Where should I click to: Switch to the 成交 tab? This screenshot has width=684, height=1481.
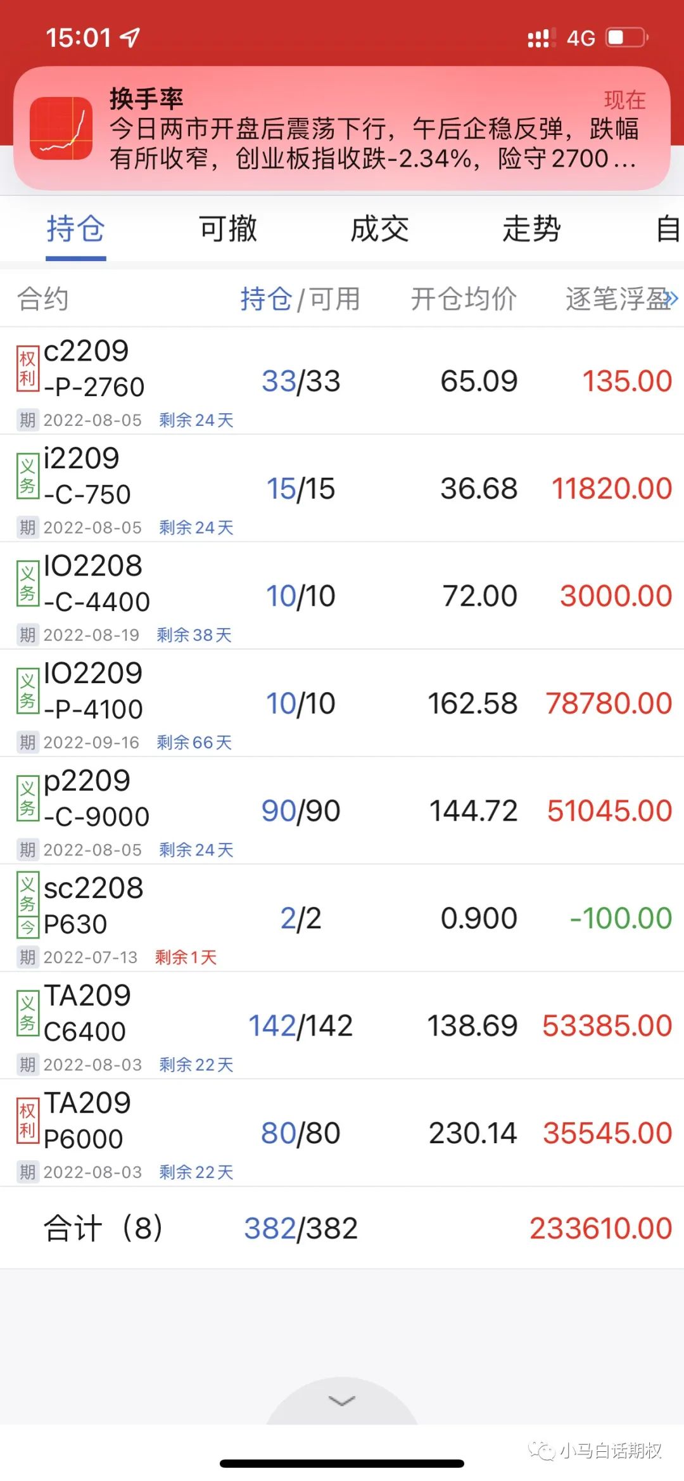point(380,229)
